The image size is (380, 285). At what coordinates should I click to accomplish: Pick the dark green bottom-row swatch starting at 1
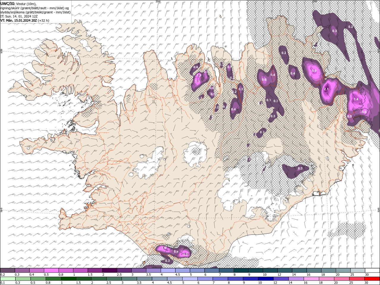click(69, 279)
